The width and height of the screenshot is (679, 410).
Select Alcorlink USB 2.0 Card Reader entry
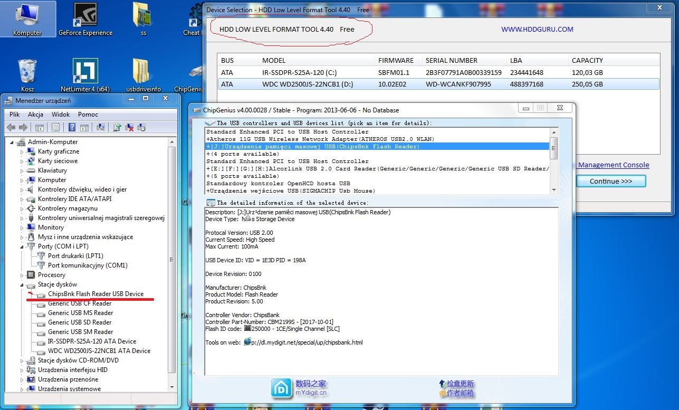(377, 169)
